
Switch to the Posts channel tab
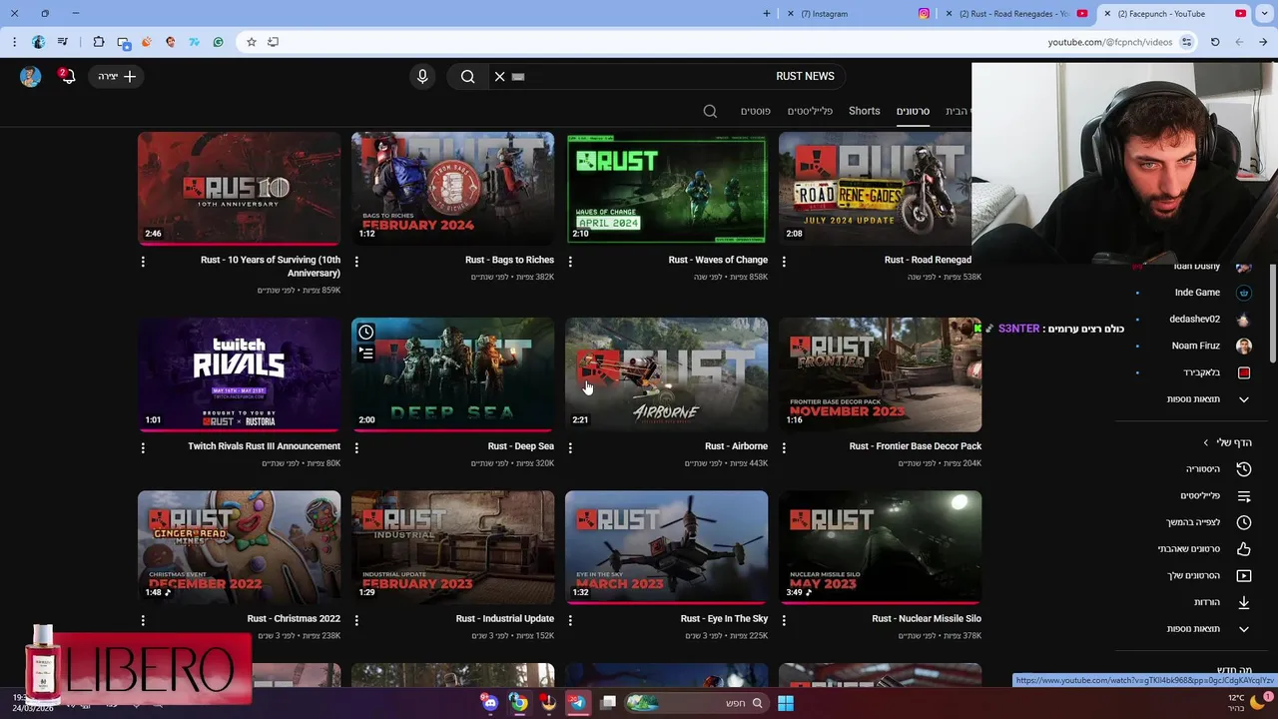tap(755, 111)
